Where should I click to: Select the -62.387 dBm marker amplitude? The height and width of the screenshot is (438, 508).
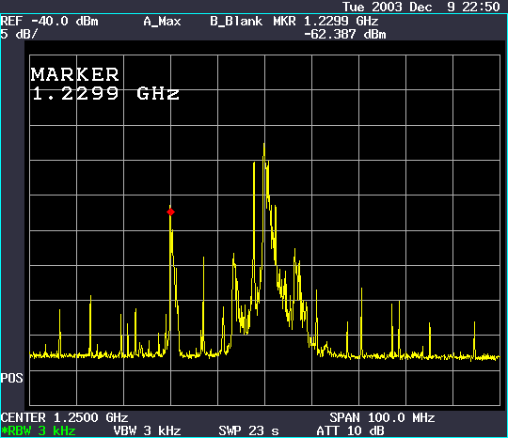[345, 35]
